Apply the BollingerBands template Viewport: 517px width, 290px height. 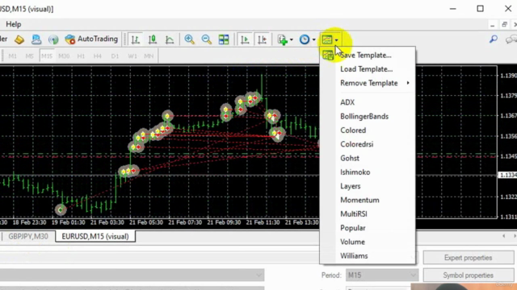[368, 116]
